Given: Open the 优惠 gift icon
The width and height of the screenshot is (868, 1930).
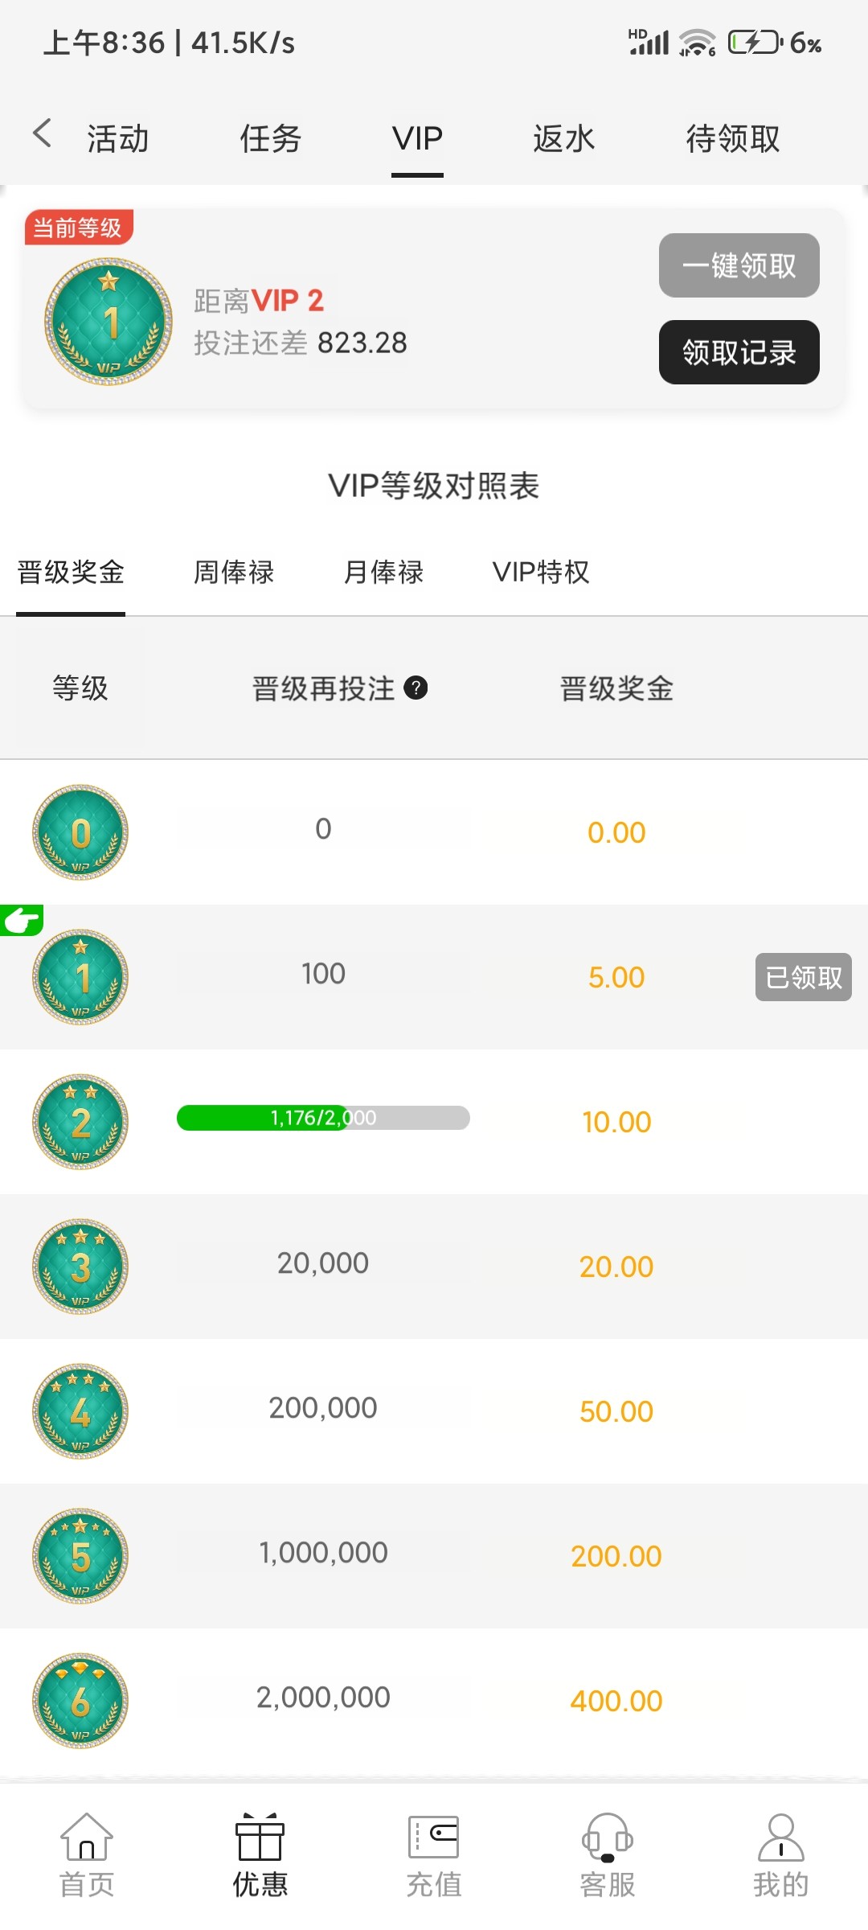Looking at the screenshot, I should point(260,1838).
